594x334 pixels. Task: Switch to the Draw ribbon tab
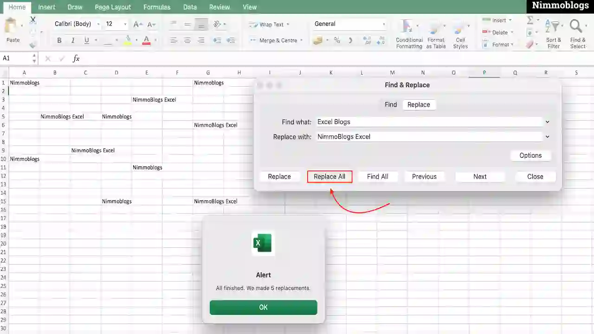(x=75, y=7)
